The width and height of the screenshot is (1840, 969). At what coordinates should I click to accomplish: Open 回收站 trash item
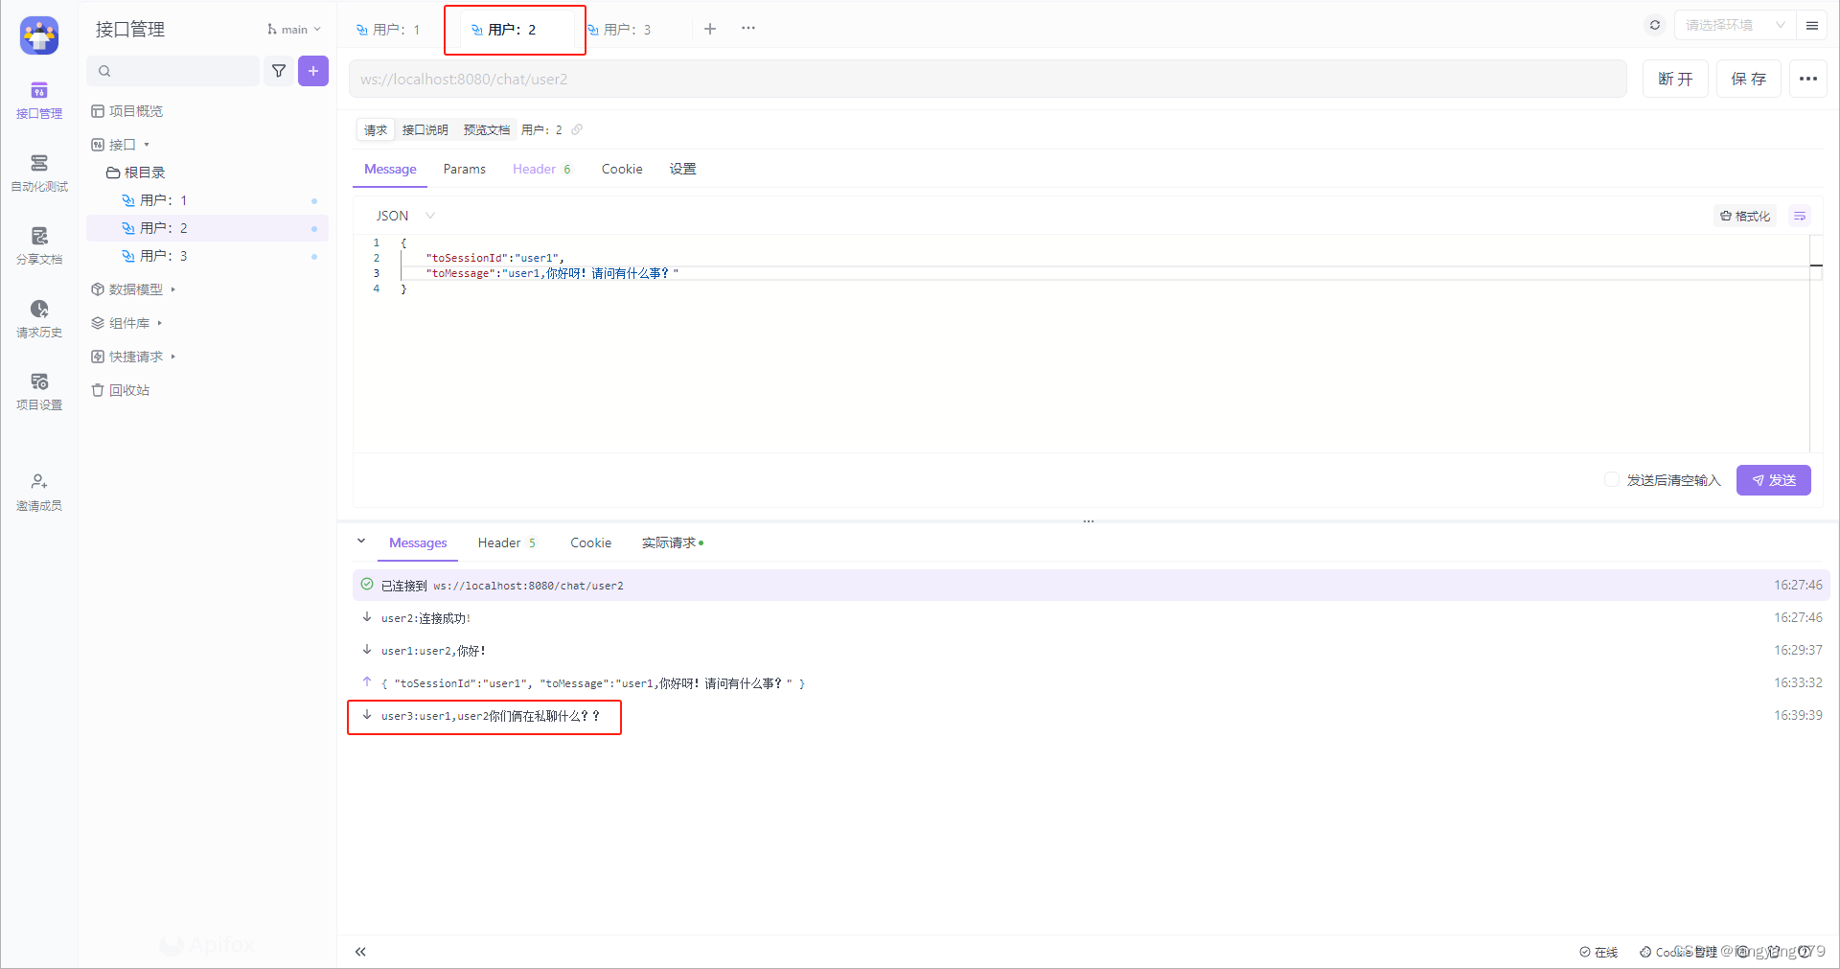pyautogui.click(x=121, y=390)
